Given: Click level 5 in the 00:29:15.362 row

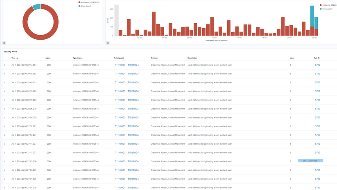Looking at the screenshot, I should [290, 74].
